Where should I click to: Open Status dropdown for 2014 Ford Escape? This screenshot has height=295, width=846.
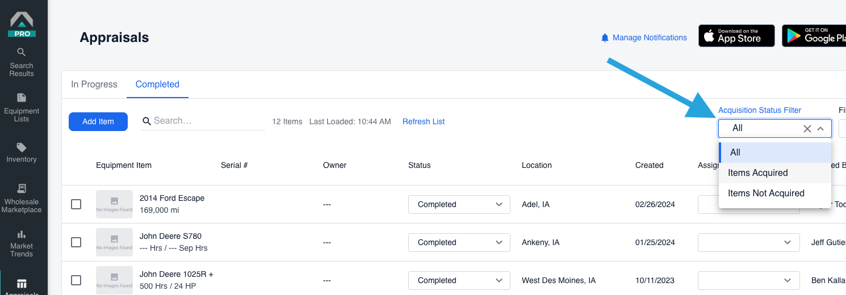coord(459,204)
